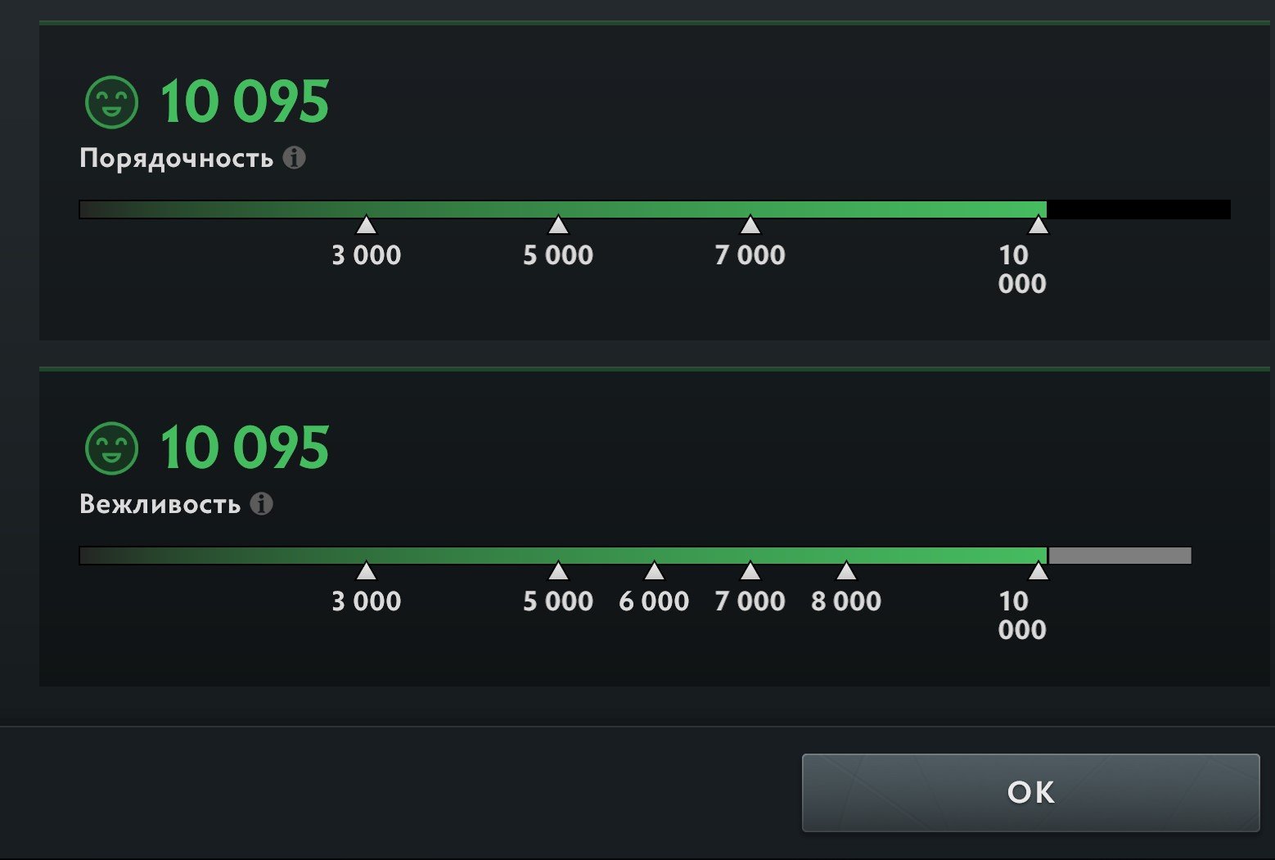Click the 5 000 marker triangle on Порядочность bar
The height and width of the screenshot is (860, 1275).
[558, 224]
